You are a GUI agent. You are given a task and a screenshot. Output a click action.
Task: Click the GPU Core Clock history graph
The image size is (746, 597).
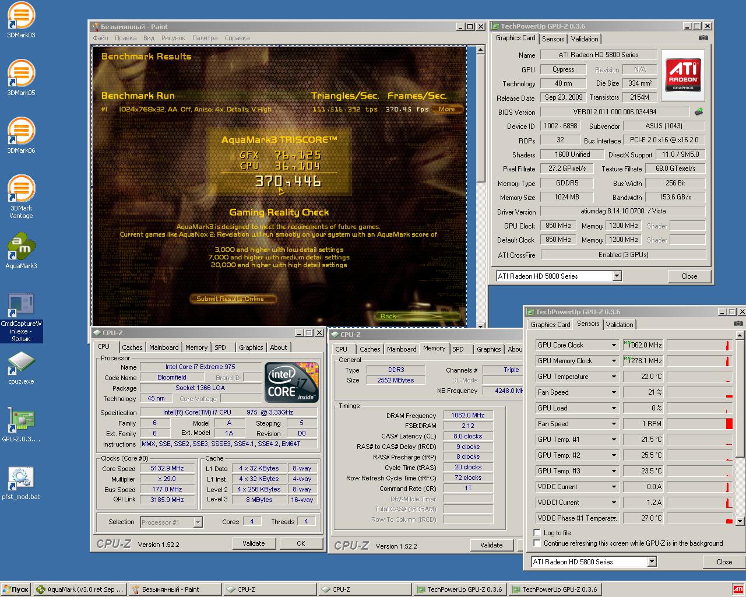[699, 345]
